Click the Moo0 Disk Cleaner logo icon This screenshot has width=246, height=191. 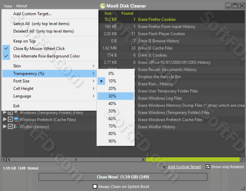pos(103,6)
